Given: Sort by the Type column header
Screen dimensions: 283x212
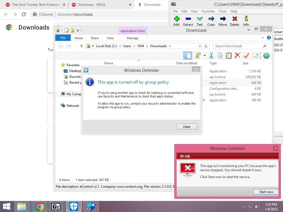Looking at the screenshot, I should pos(213,63).
